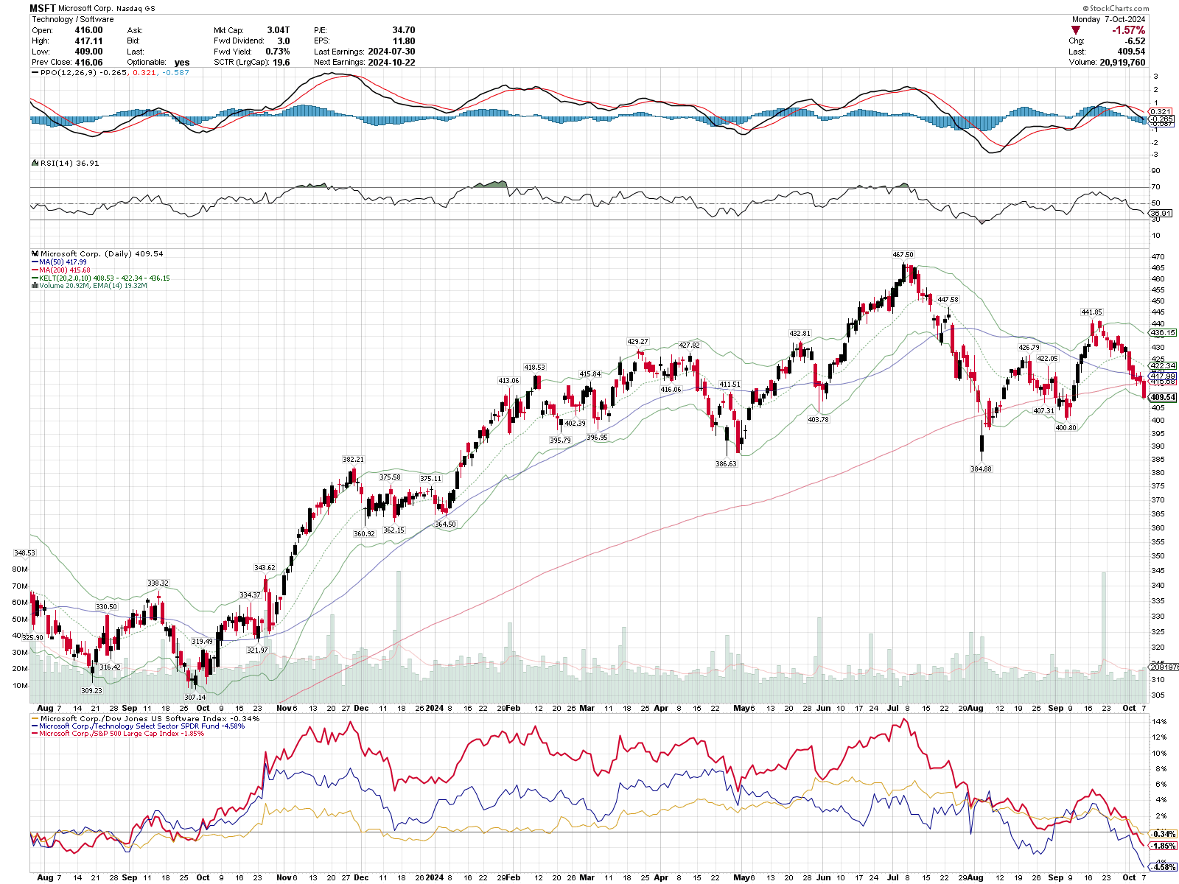Click the orange Dow Jones Software Index legend marker
This screenshot has height=884, width=1179.
35,718
